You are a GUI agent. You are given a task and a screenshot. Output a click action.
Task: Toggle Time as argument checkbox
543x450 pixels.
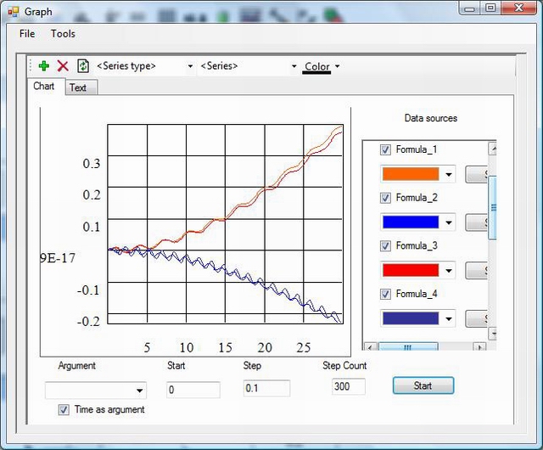[x=64, y=410]
